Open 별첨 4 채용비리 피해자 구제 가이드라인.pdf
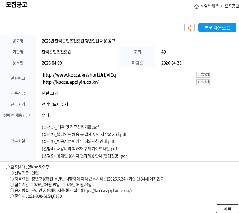239x213 pixels. [x=79, y=149]
